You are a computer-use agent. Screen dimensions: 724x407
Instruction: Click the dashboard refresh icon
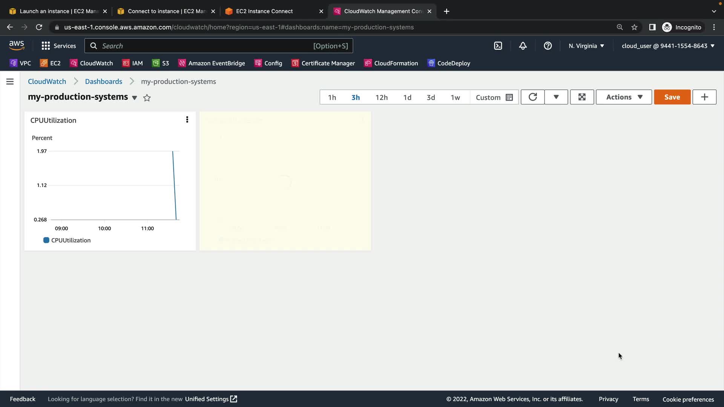[532, 97]
